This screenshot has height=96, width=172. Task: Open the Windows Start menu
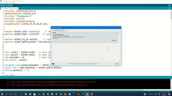pyautogui.click(x=2, y=94)
